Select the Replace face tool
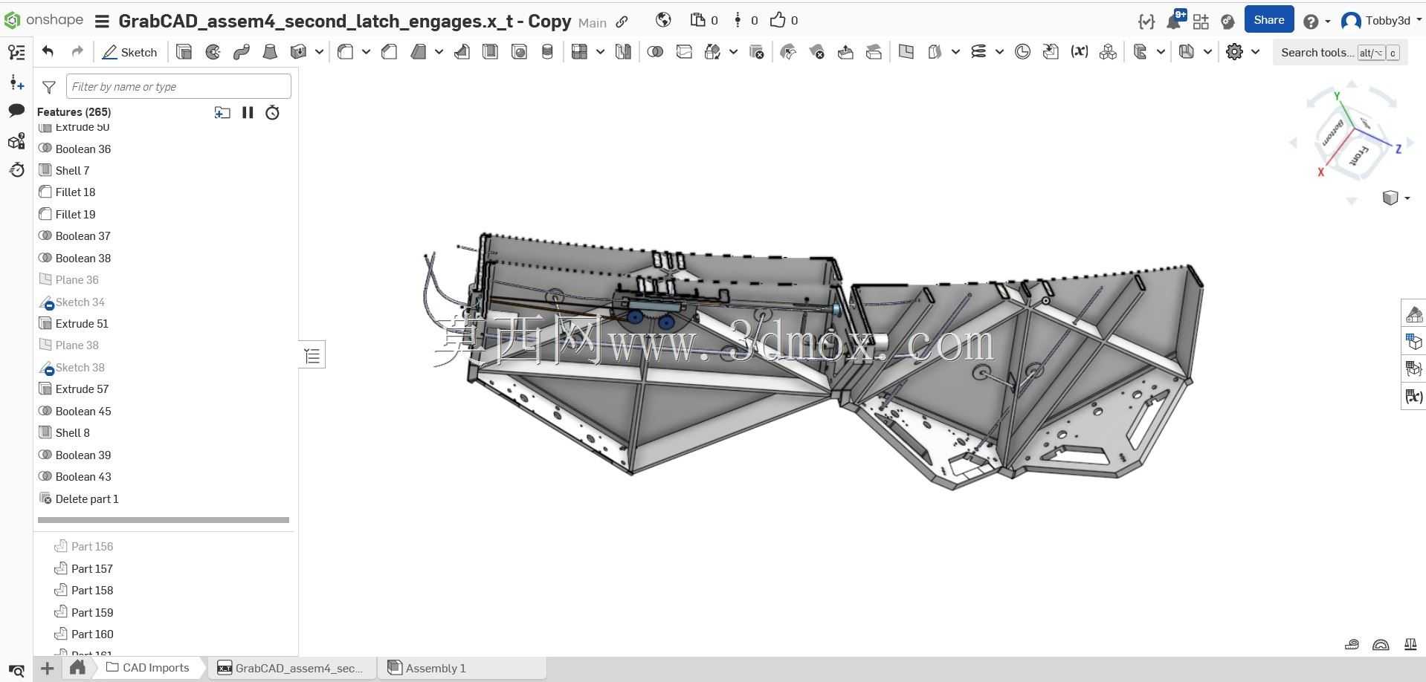 coord(874,52)
